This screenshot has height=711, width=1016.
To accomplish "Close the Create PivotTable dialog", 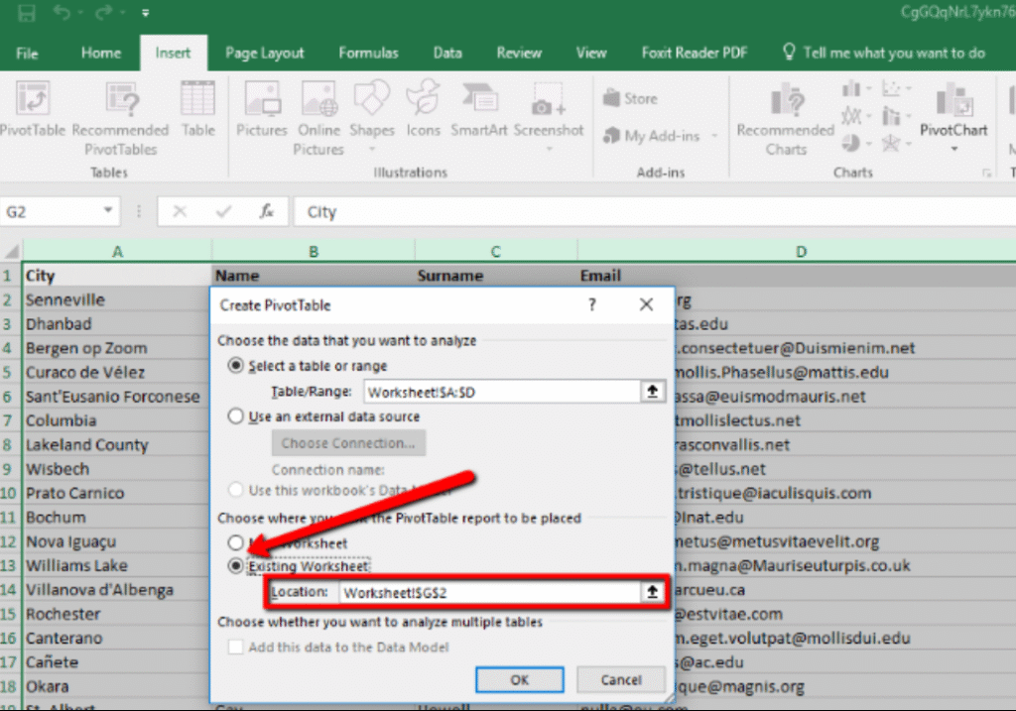I will [646, 304].
